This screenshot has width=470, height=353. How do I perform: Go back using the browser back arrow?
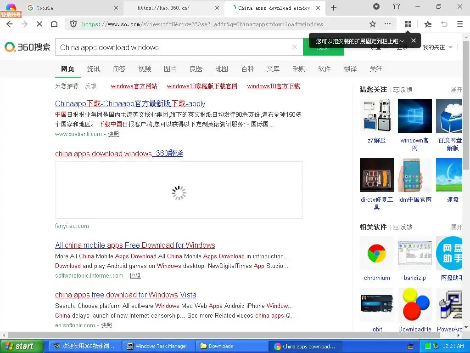tap(10, 24)
